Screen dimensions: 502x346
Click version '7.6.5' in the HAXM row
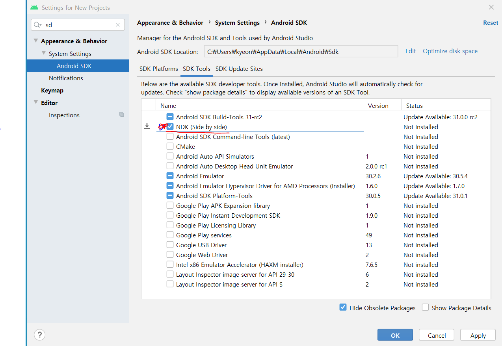coord(372,265)
